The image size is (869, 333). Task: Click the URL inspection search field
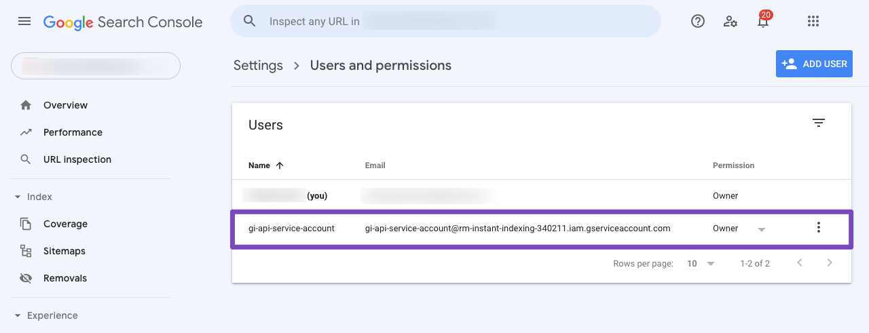(x=445, y=21)
